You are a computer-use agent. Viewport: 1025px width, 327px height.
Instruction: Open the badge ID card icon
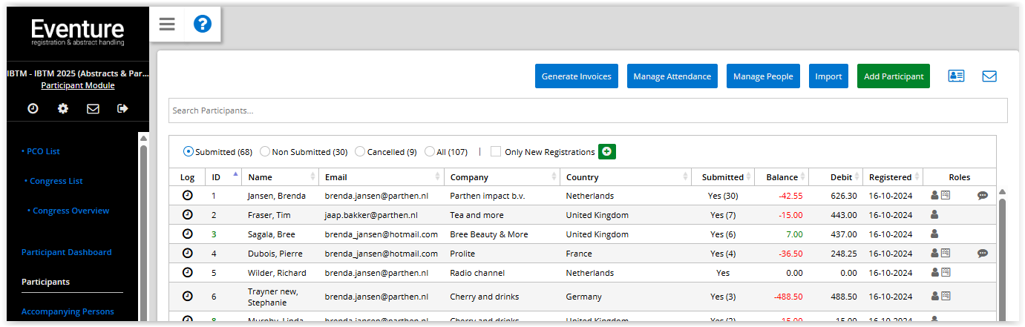point(956,76)
